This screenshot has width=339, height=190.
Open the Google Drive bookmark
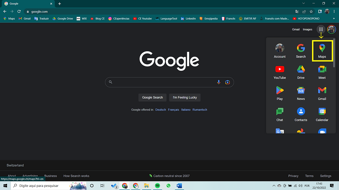click(x=63, y=19)
